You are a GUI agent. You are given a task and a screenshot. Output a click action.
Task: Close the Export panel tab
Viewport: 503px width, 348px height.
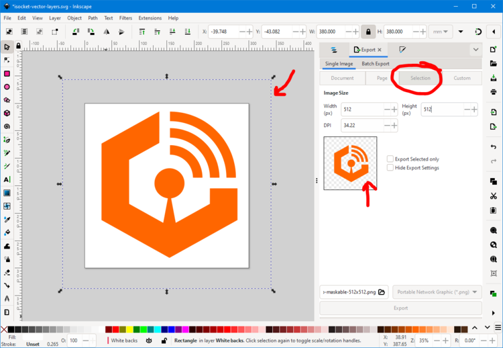click(x=380, y=50)
